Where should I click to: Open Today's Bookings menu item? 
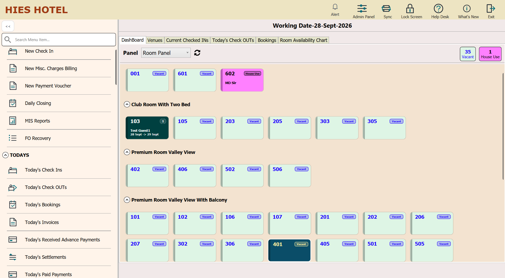coord(59,205)
